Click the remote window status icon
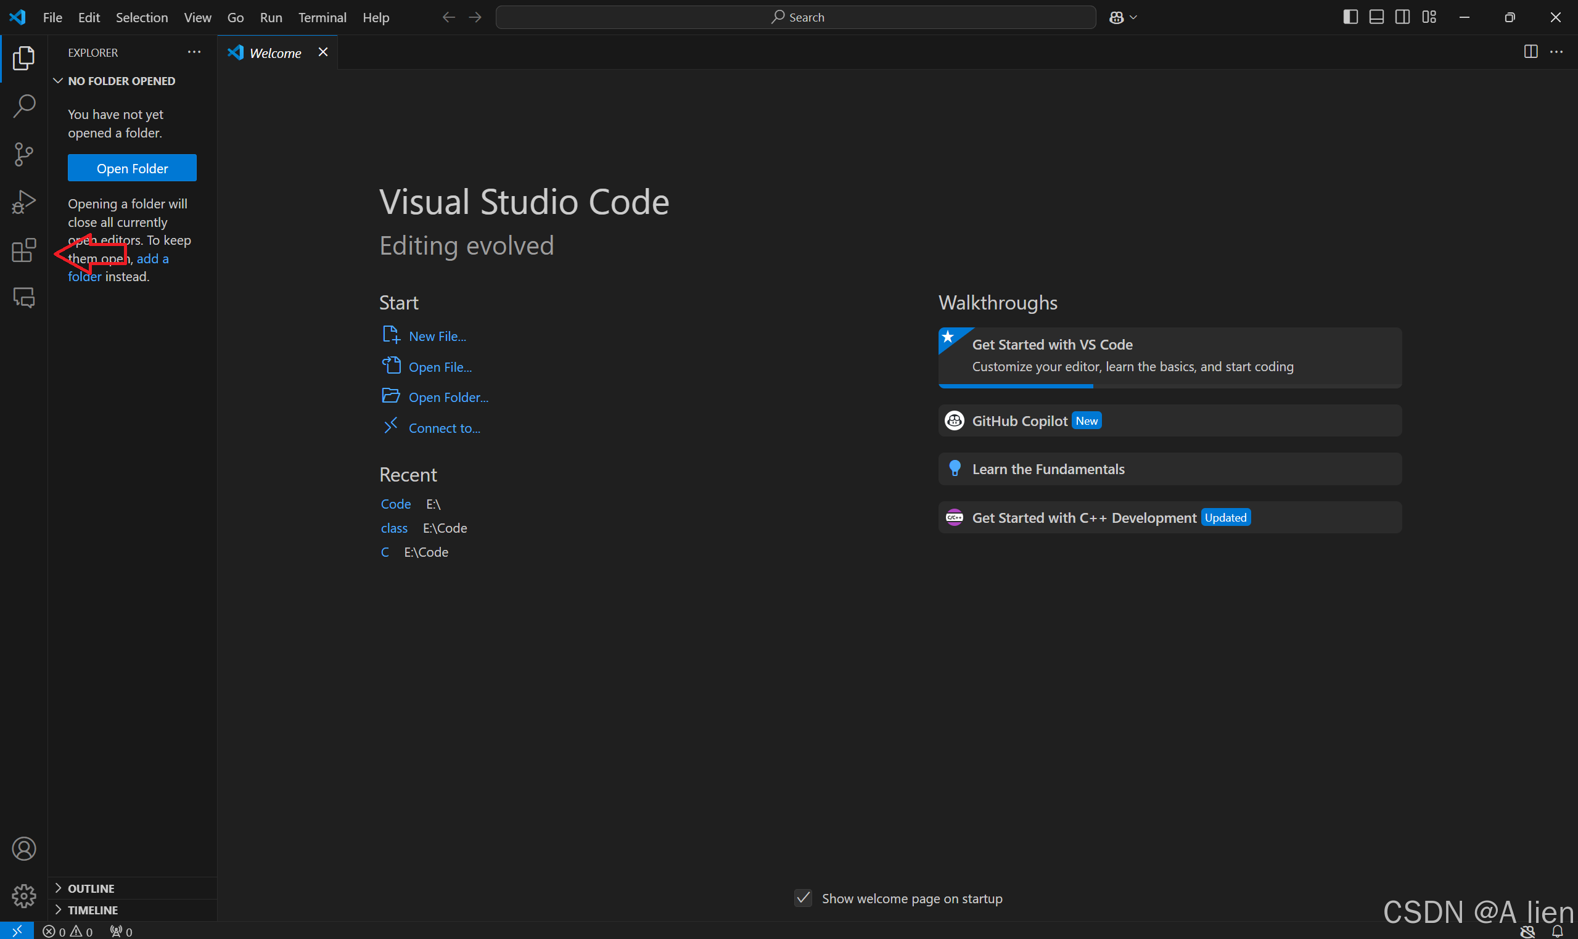 (17, 931)
